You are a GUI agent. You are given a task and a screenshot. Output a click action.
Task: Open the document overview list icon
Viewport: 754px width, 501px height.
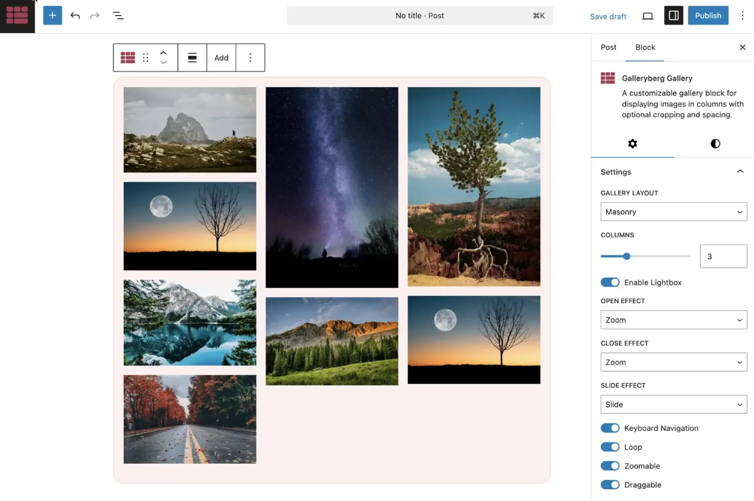(118, 16)
